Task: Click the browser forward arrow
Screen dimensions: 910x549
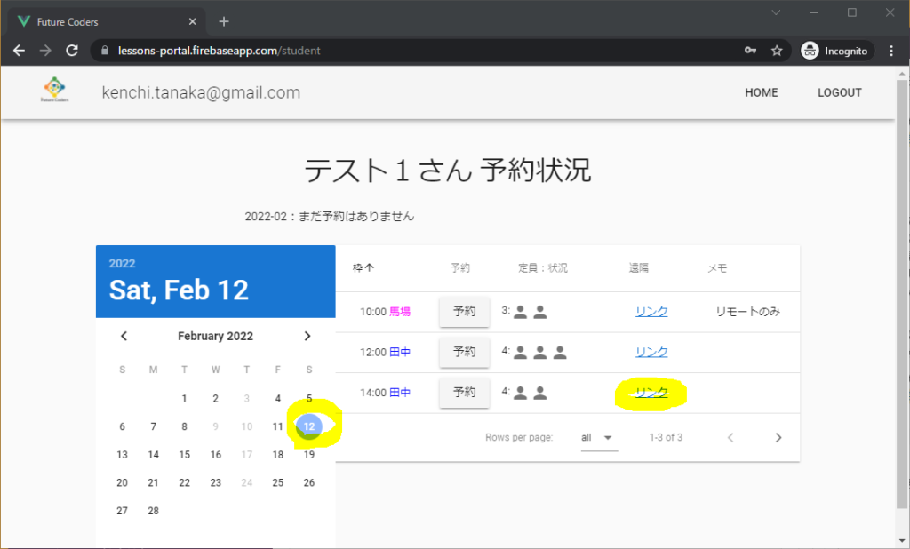Action: click(45, 51)
